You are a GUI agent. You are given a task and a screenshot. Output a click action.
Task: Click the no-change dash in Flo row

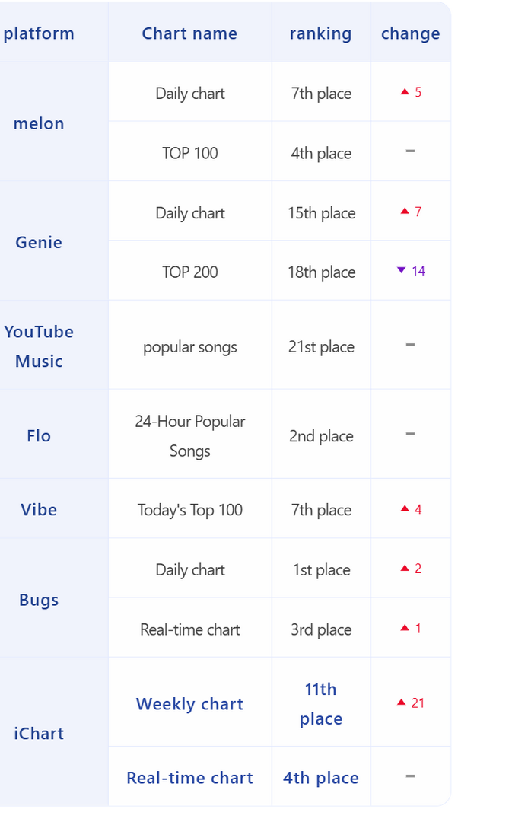410,434
